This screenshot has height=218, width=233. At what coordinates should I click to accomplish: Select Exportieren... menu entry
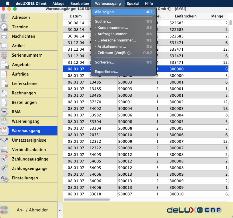(x=106, y=72)
